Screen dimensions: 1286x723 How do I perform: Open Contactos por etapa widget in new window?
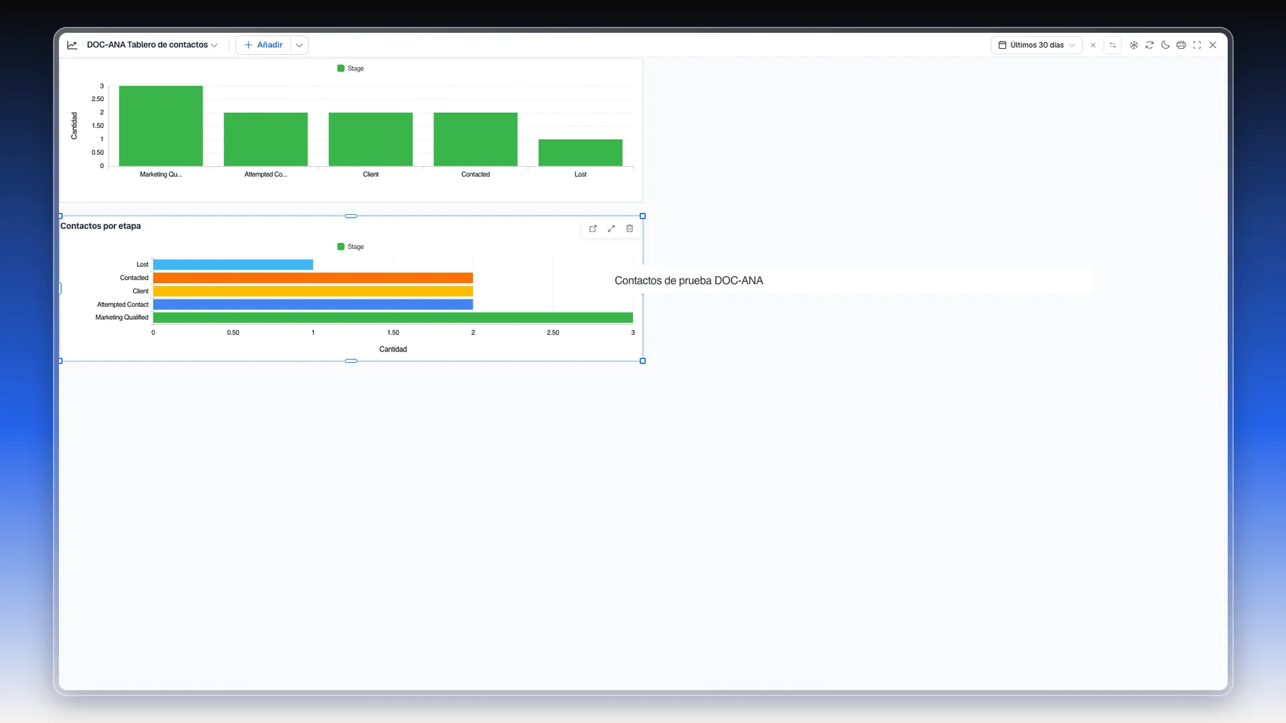[593, 228]
